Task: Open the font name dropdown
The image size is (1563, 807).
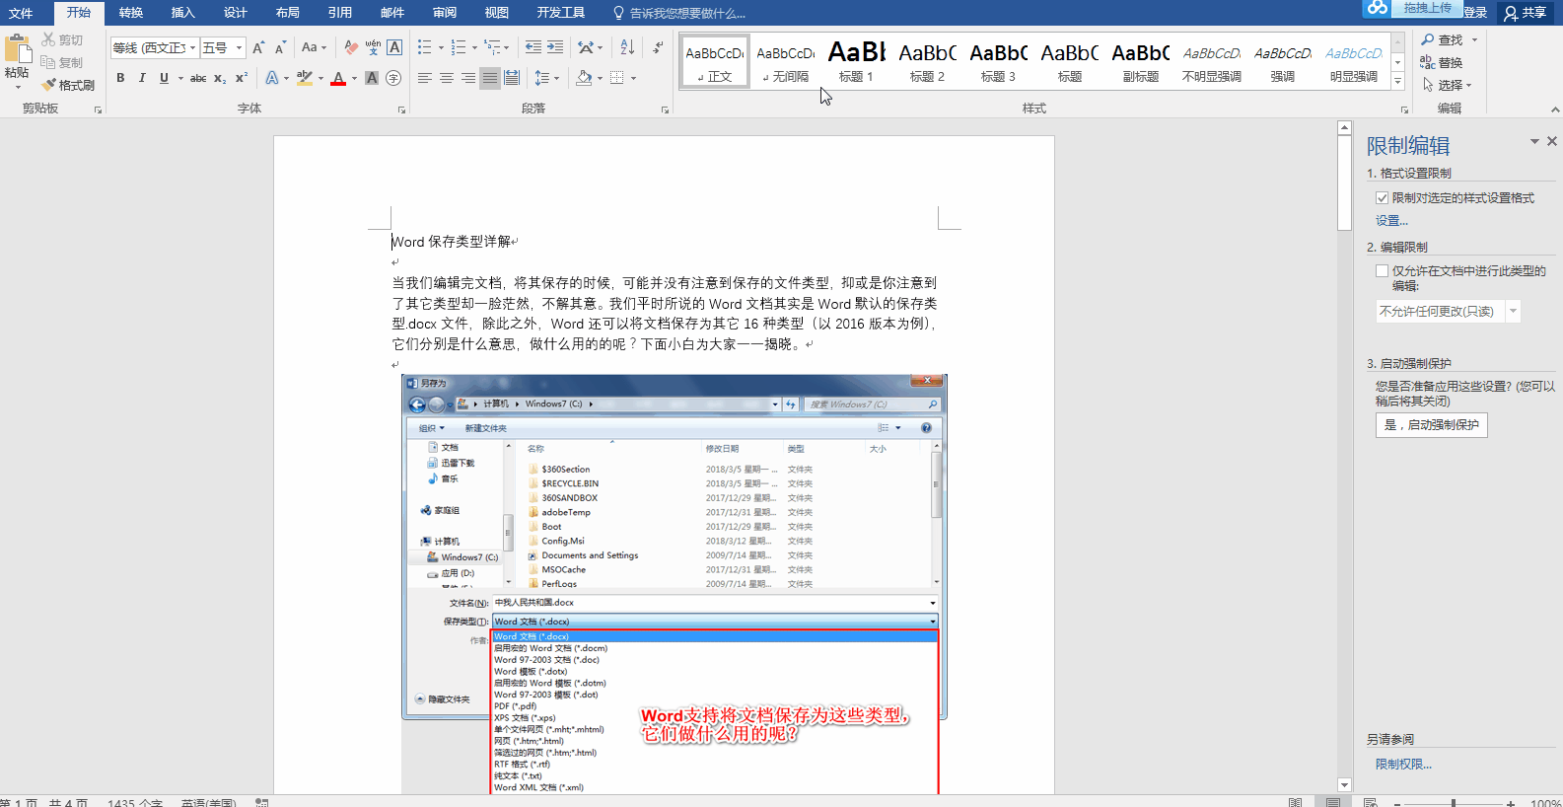Action: [193, 47]
